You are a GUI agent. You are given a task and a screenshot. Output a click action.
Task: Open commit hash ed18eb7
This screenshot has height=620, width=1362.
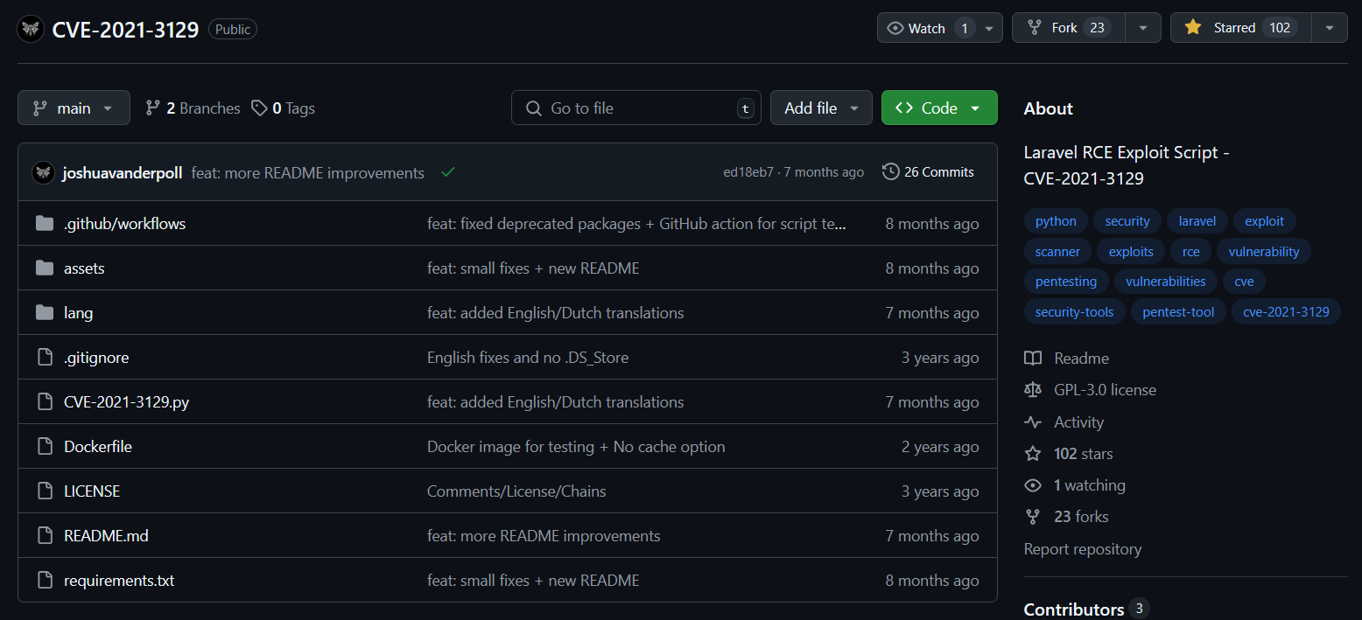748,172
